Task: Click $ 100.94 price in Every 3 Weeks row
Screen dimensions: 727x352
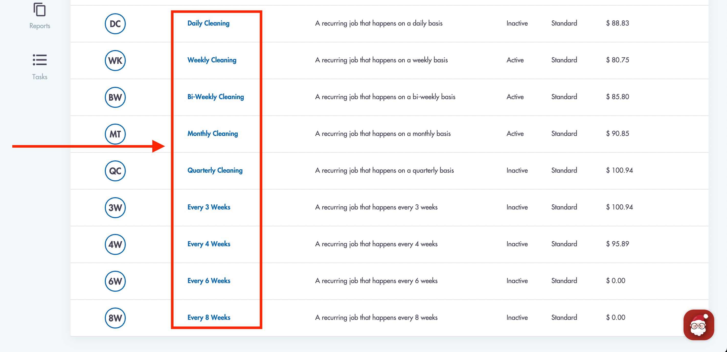Action: (x=619, y=207)
